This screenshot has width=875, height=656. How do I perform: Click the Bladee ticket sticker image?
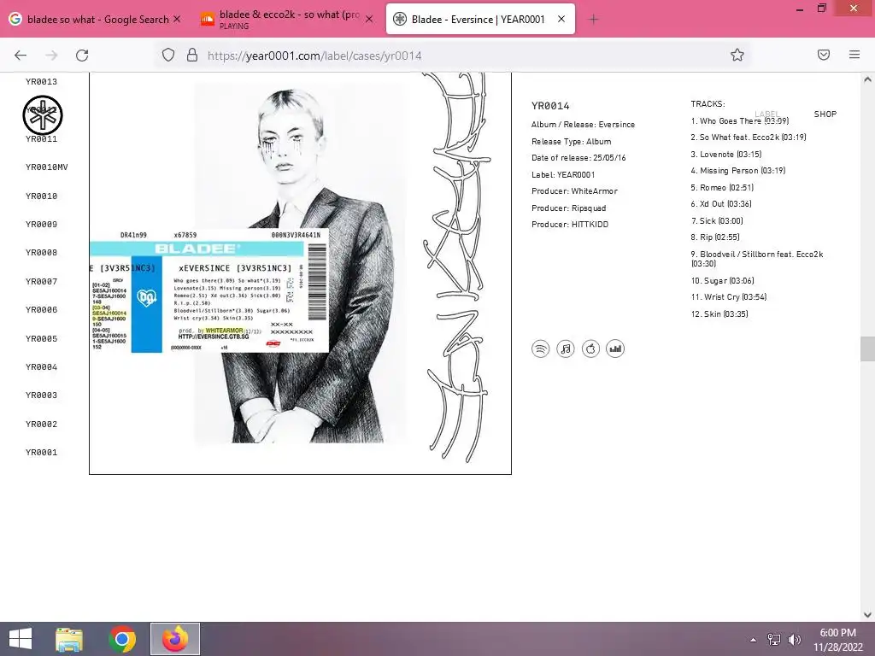209,290
